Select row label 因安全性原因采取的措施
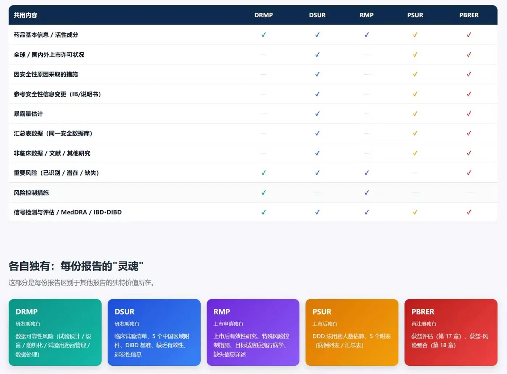 (46, 74)
